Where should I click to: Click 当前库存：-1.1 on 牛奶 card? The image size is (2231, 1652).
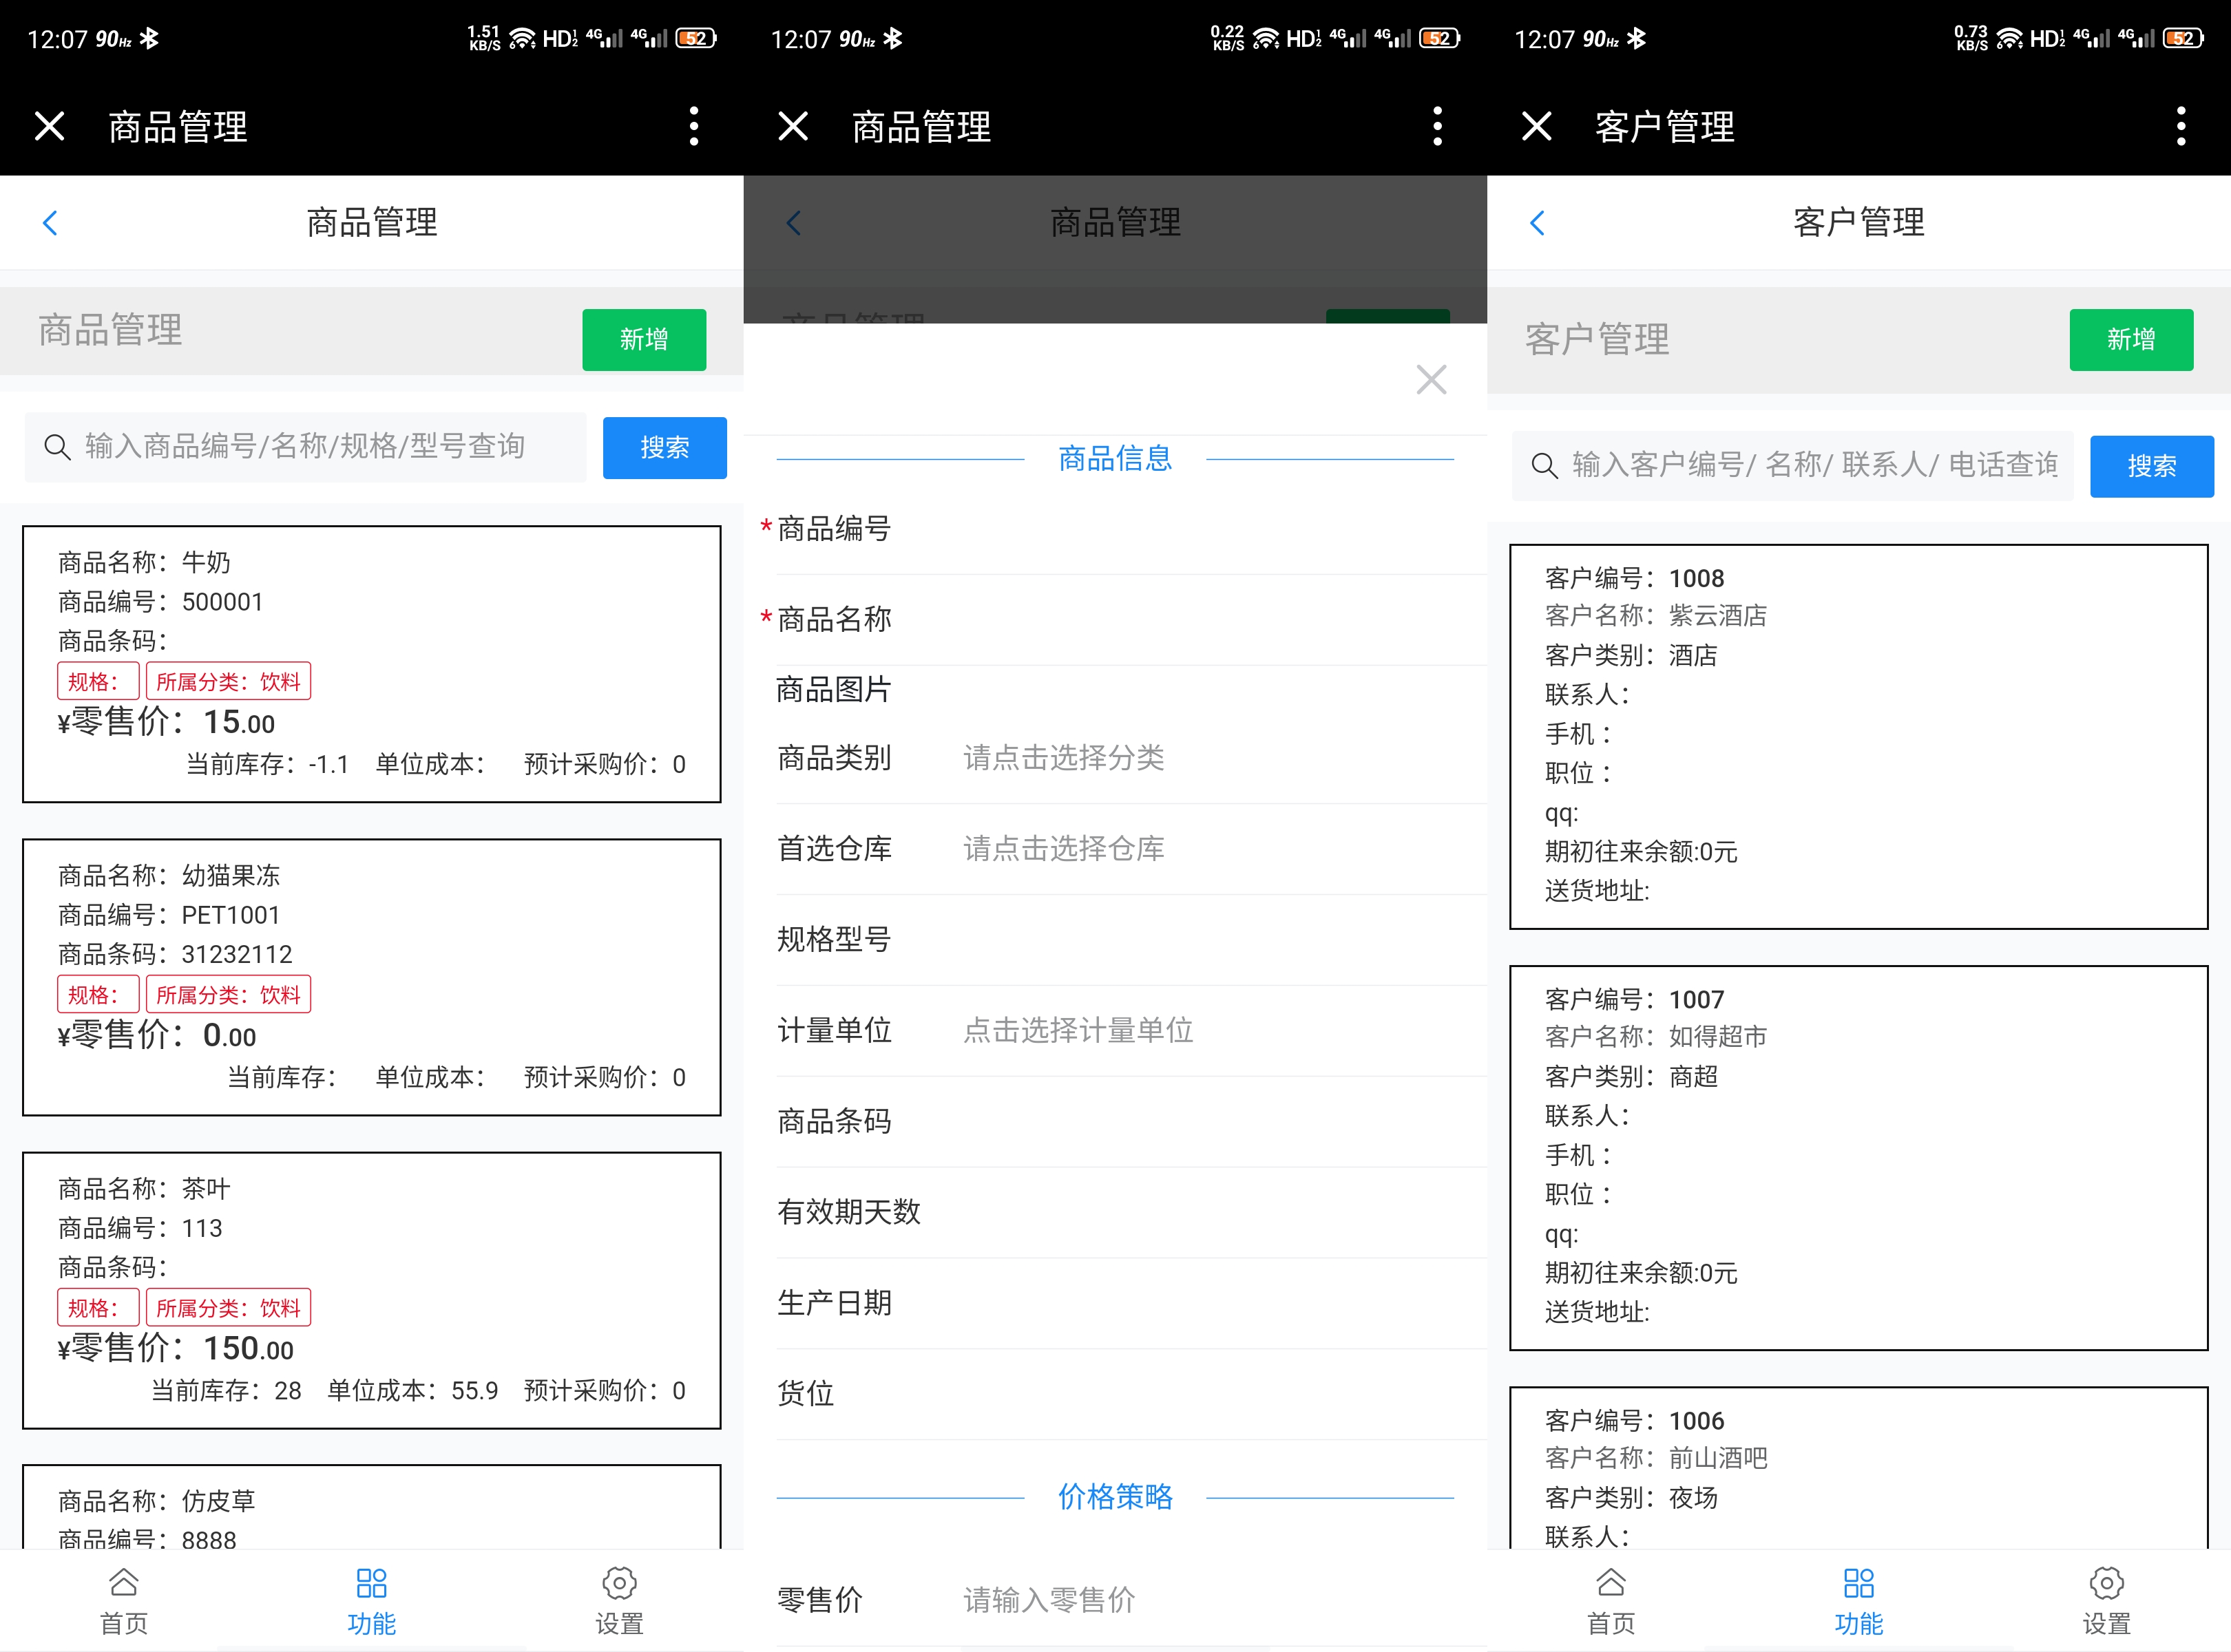267,765
